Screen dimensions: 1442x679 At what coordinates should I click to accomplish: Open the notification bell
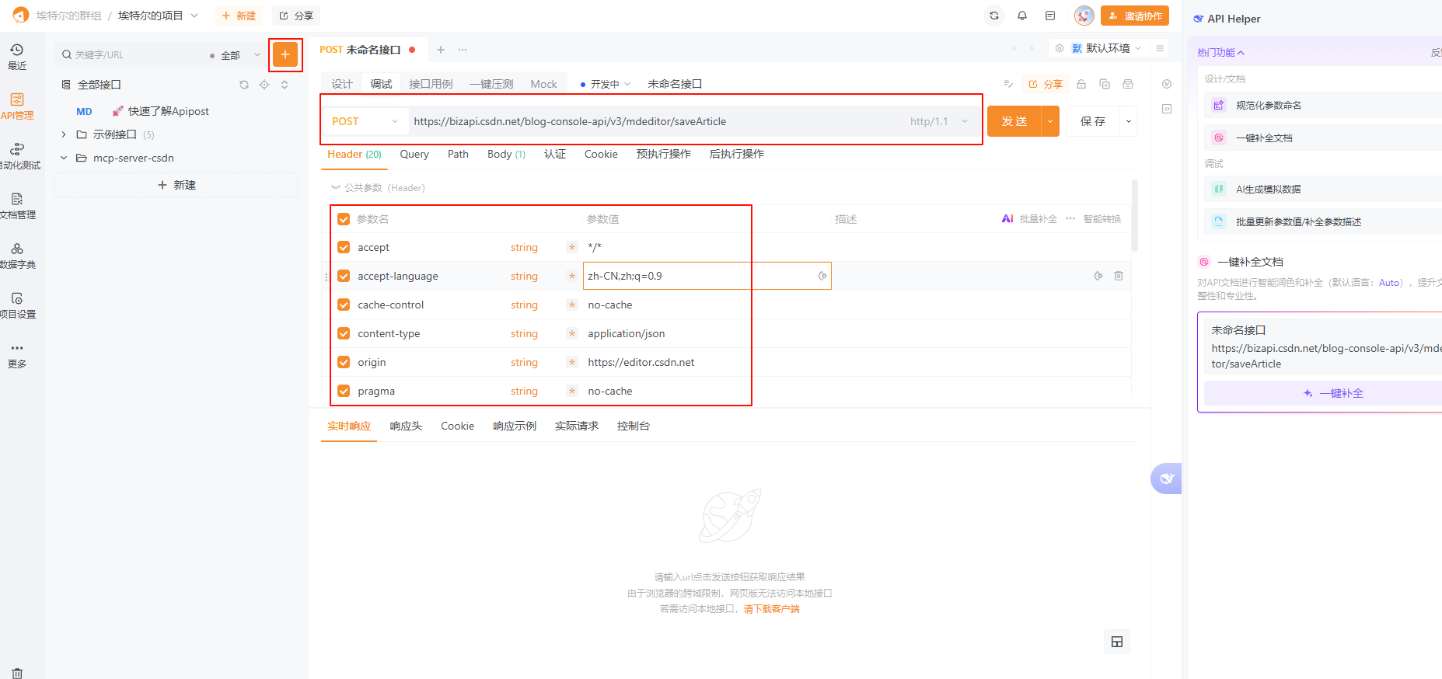tap(1022, 16)
